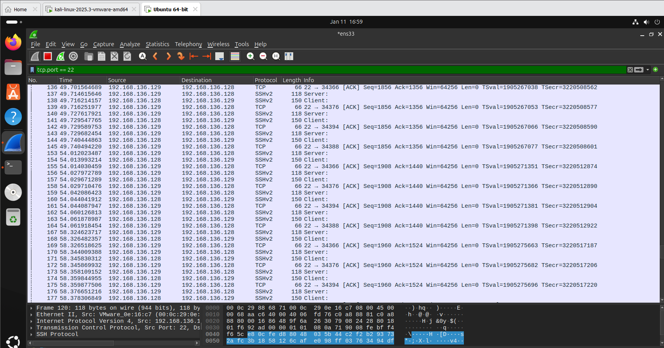The height and width of the screenshot is (348, 664).
Task: Open the Statistics menu
Action: [x=157, y=44]
